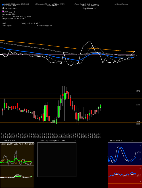Click the white 50 Day EMA legend swatch
The image size is (142, 188).
click(x=3, y=8)
